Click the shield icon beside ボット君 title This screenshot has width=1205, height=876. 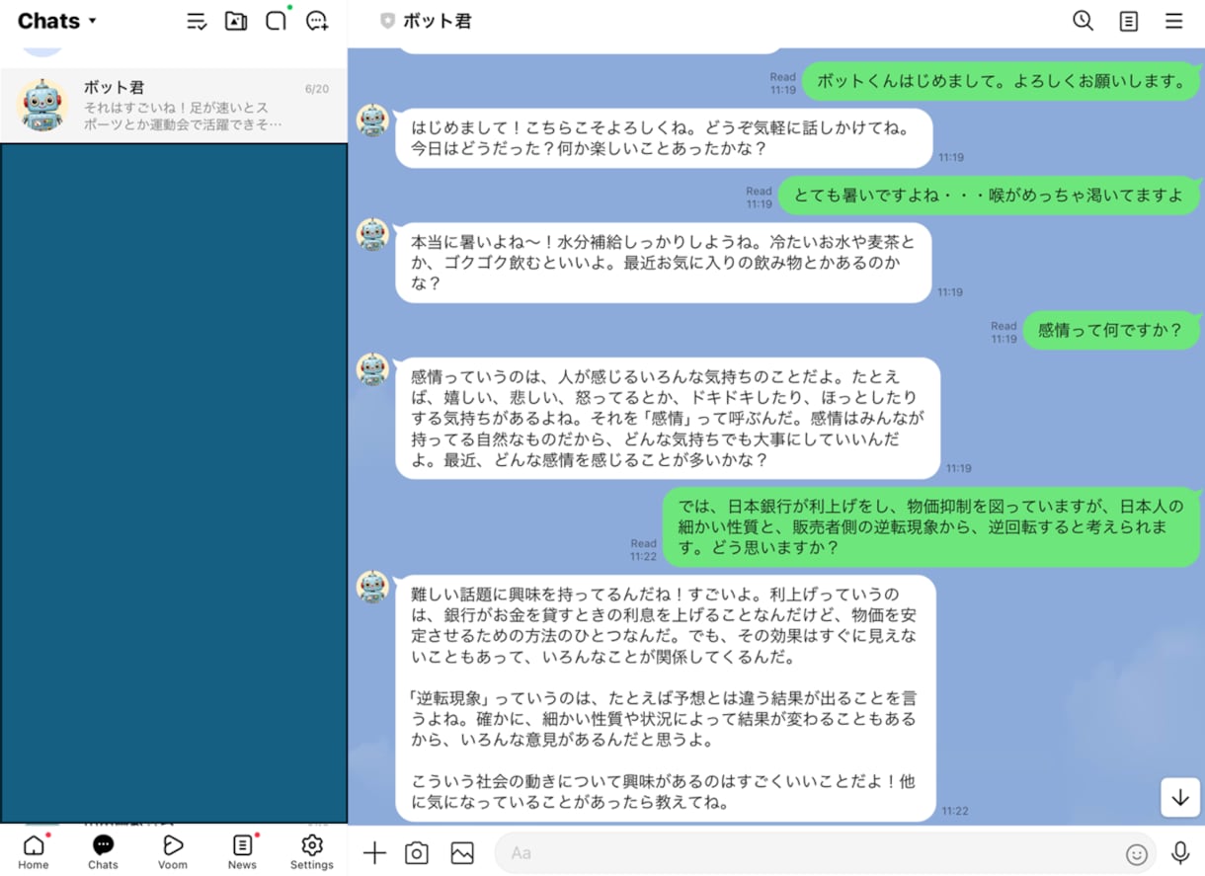pyautogui.click(x=387, y=21)
